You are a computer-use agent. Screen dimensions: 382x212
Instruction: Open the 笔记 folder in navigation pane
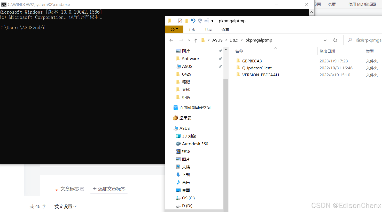pos(186,82)
